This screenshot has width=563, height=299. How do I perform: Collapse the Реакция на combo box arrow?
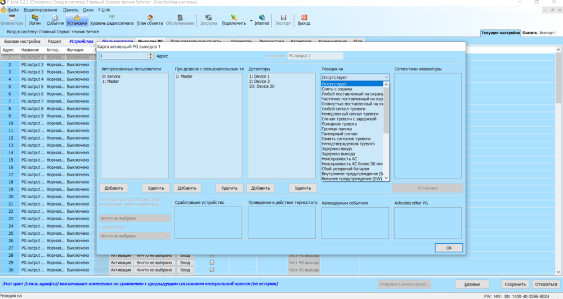click(386, 77)
